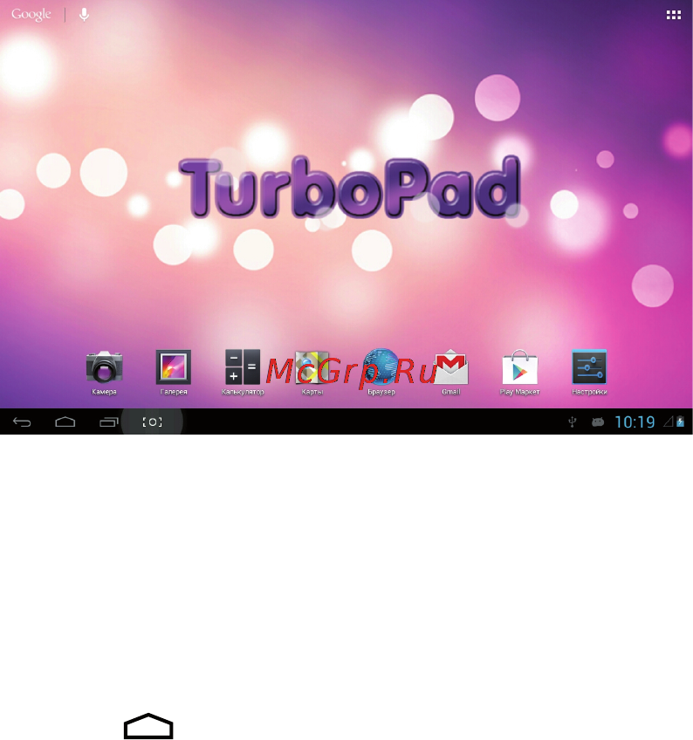Tap the Android debugging notification icon
The image size is (693, 740).
click(x=598, y=421)
